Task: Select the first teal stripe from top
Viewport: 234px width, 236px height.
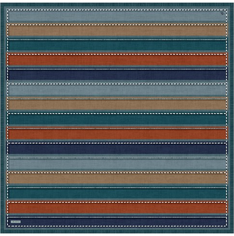Action: (x=117, y=45)
